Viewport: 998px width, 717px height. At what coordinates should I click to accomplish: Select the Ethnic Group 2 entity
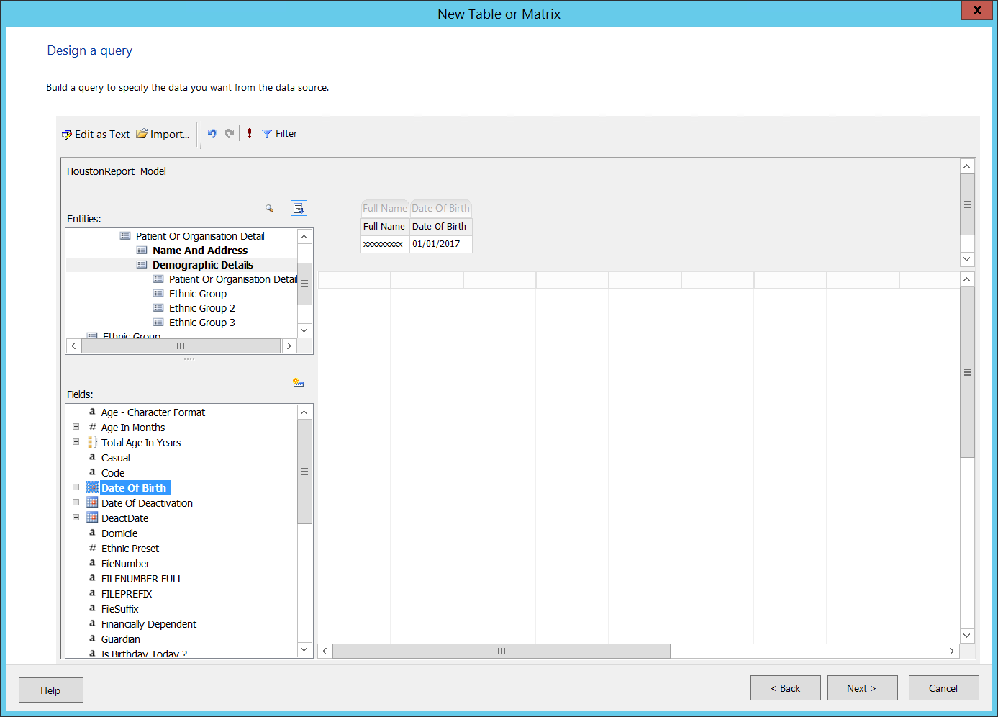click(x=202, y=308)
